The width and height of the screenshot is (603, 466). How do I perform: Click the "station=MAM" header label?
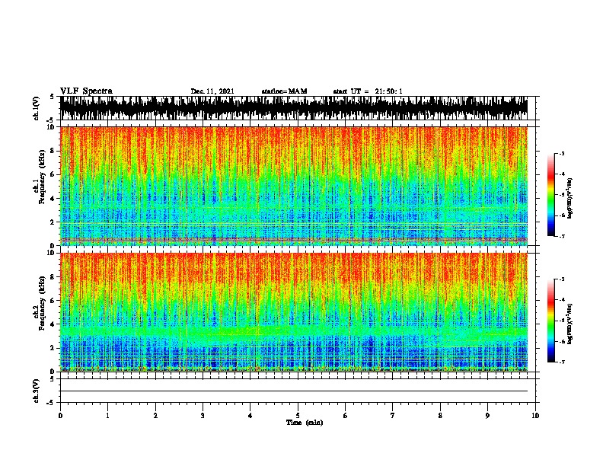coord(284,91)
